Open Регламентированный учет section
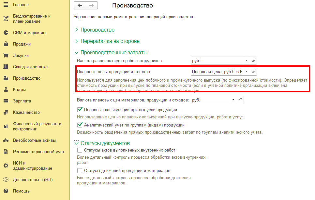This screenshot has height=200, width=315. [38, 152]
